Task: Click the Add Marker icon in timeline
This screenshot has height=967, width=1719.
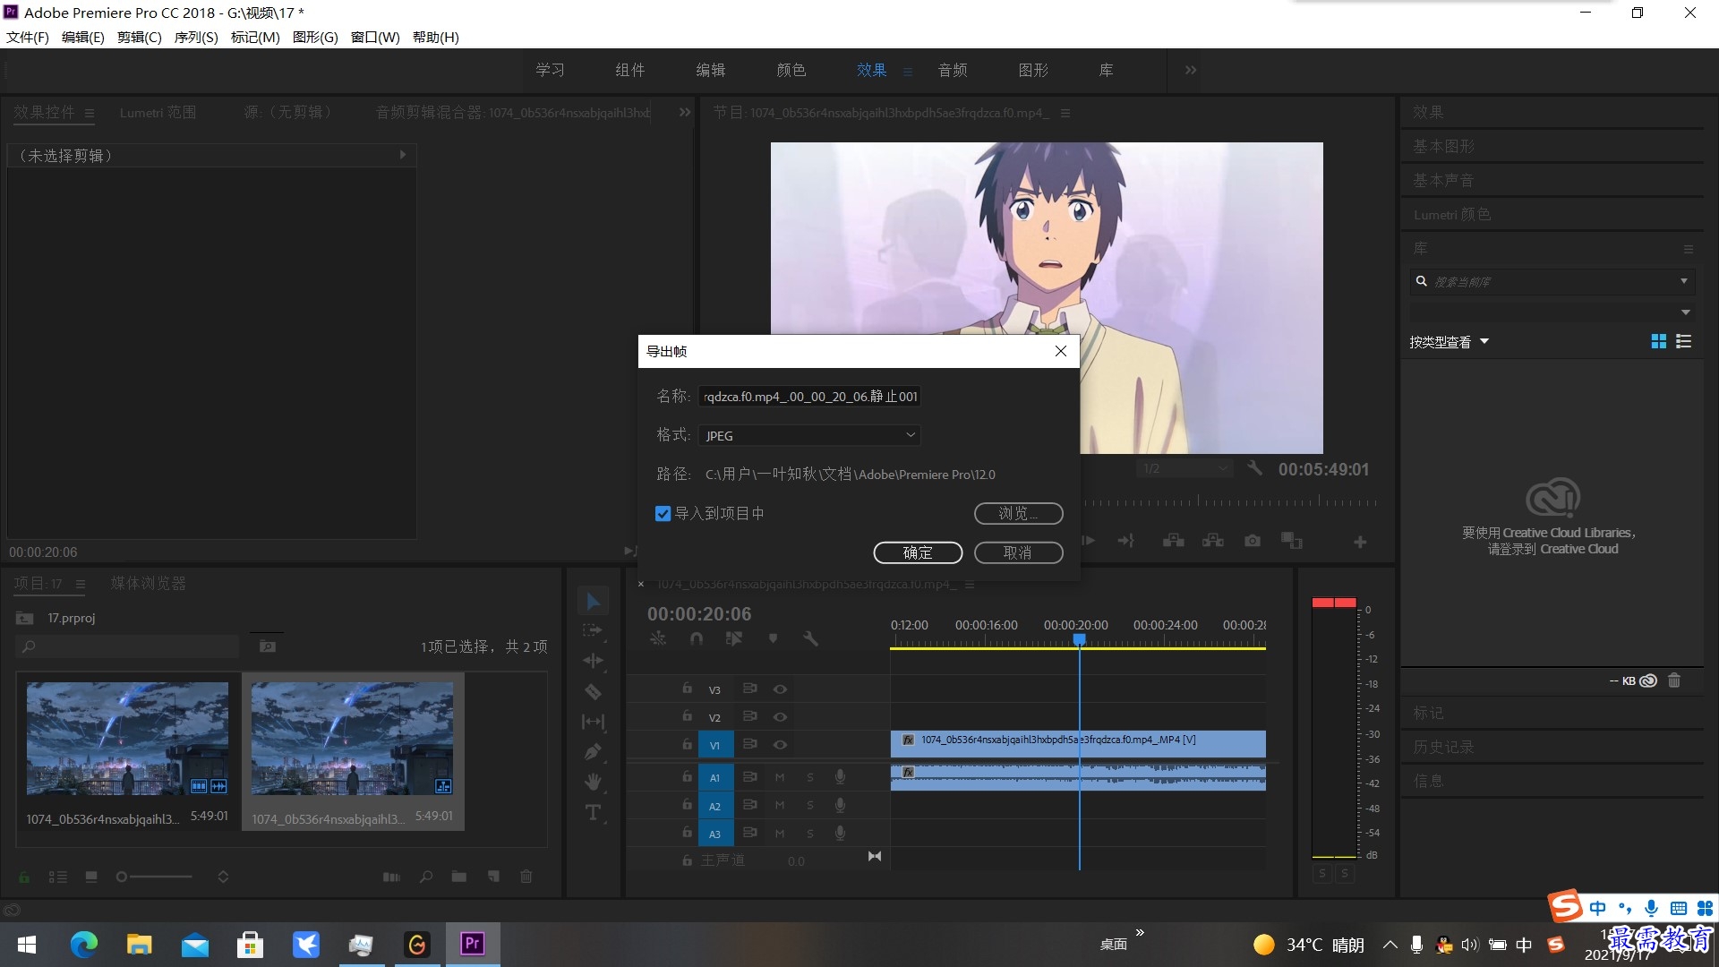Action: [x=773, y=638]
